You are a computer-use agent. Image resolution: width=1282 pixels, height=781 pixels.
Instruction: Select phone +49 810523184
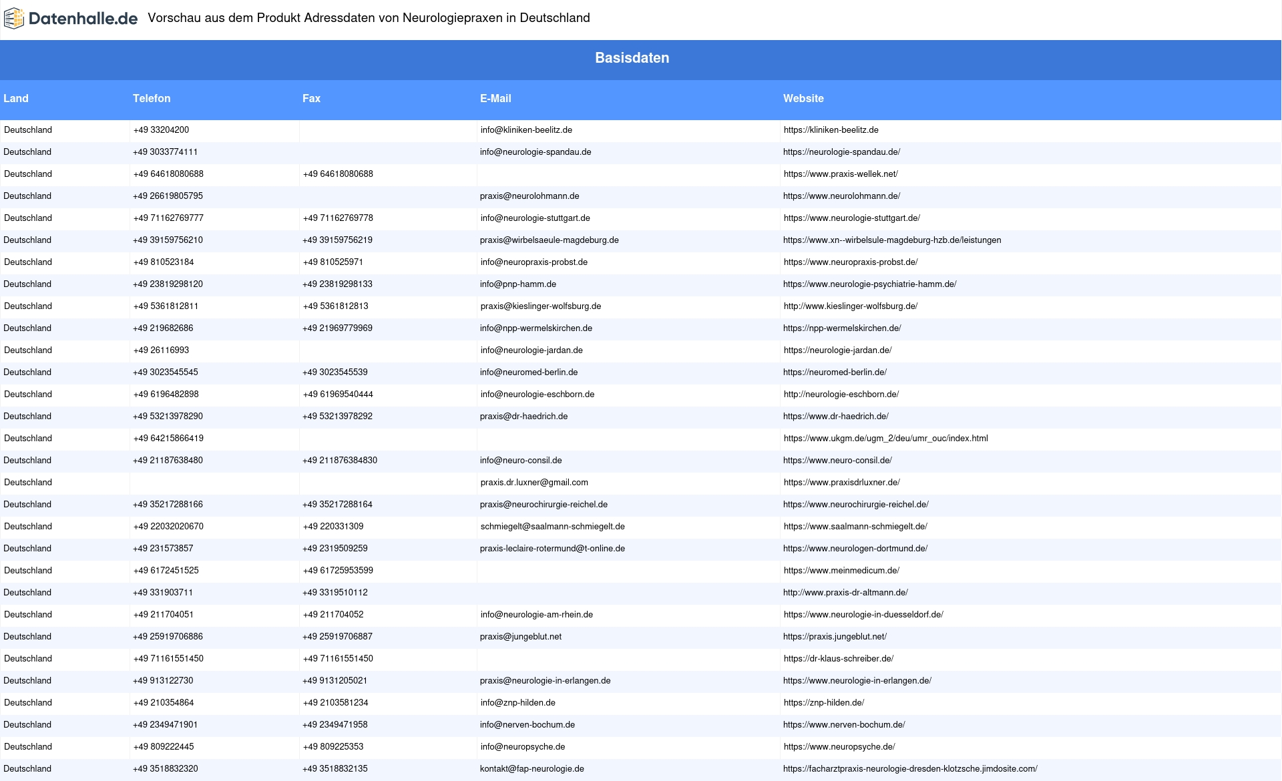point(164,262)
